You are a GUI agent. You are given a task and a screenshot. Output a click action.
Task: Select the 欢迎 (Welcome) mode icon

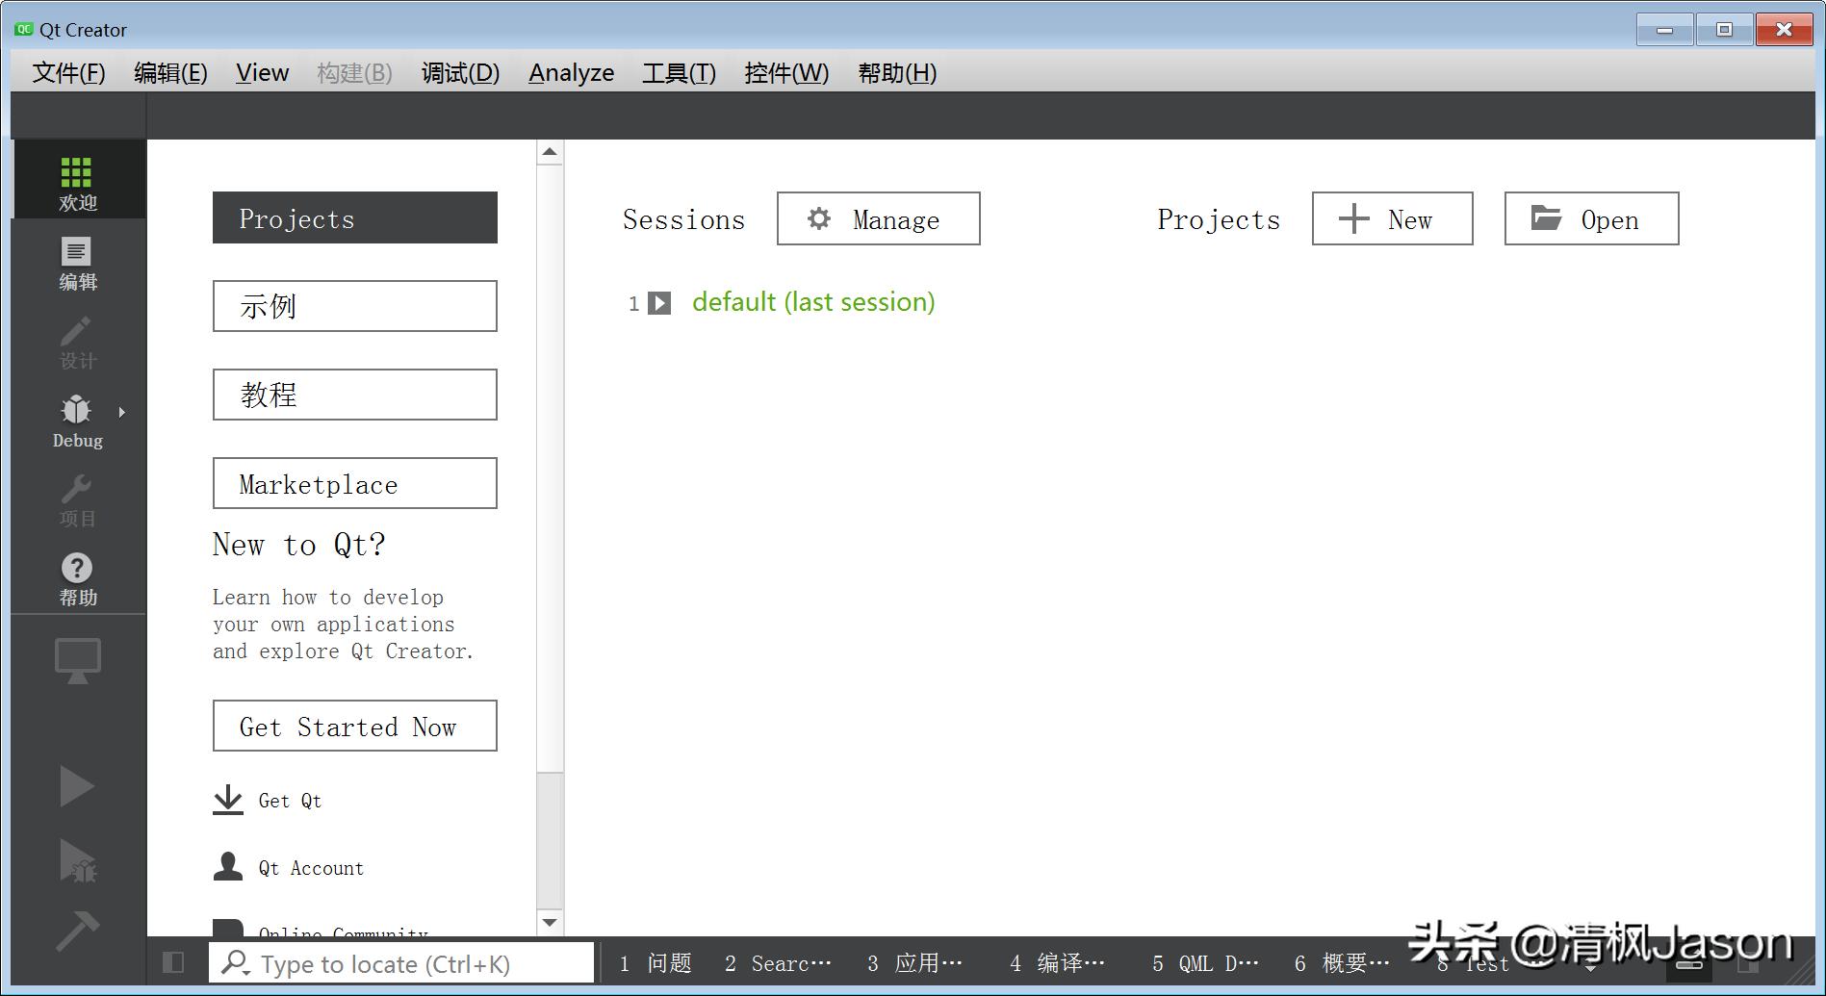click(77, 178)
